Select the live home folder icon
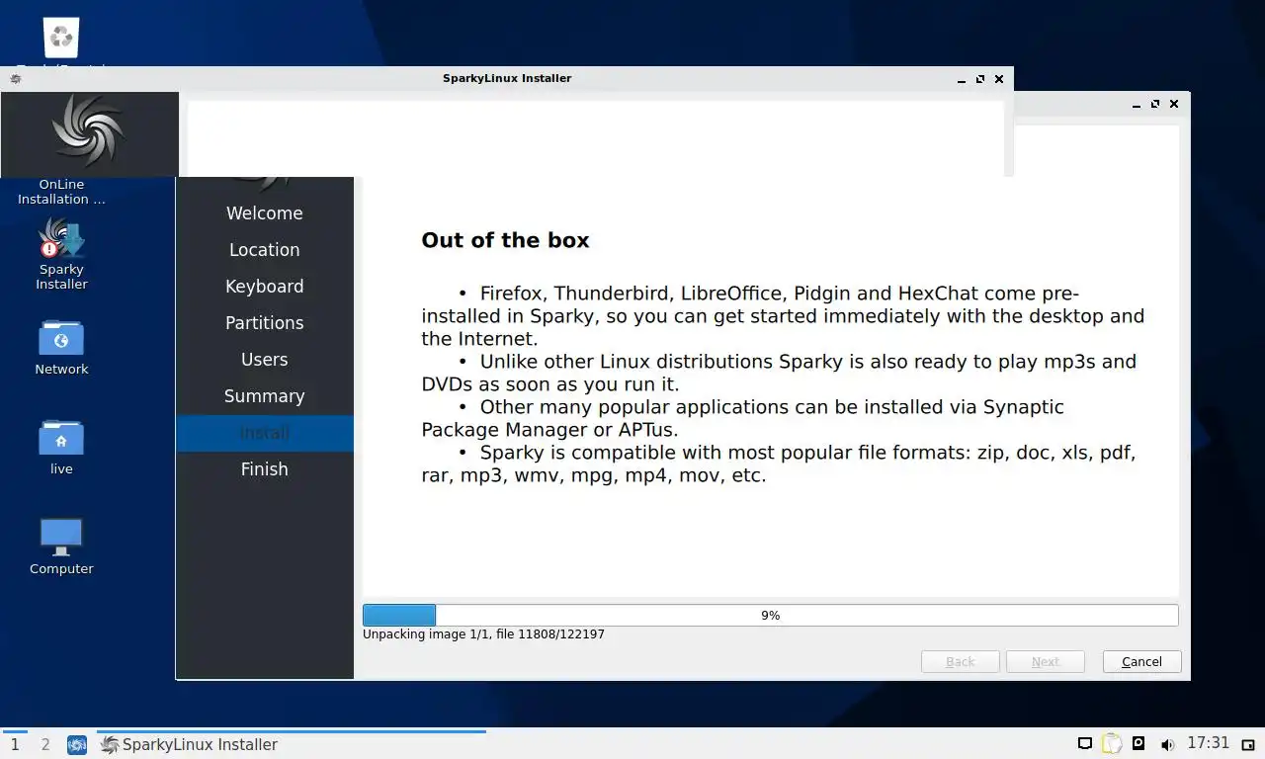 (61, 437)
